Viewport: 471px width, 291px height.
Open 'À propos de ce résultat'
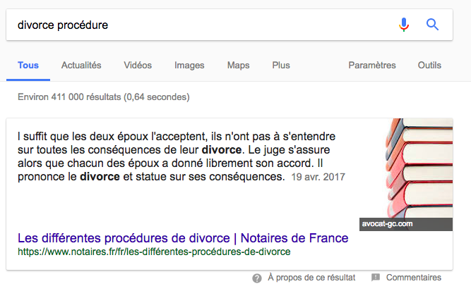[311, 278]
